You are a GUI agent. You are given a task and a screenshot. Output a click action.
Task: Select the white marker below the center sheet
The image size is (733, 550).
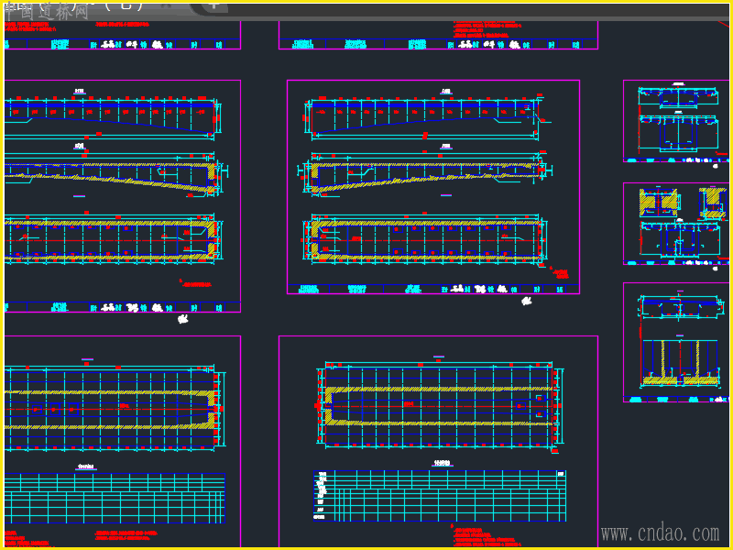[x=526, y=302]
